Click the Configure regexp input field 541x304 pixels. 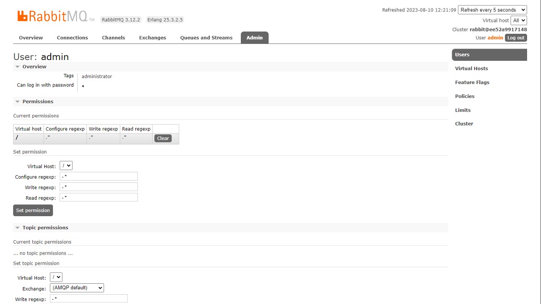[98, 176]
